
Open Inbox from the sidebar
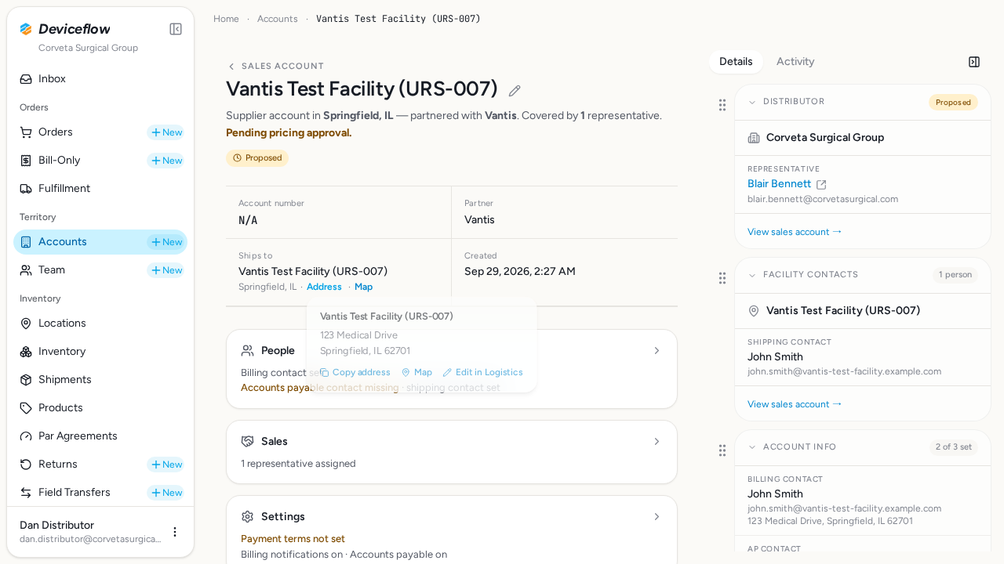(x=100, y=79)
